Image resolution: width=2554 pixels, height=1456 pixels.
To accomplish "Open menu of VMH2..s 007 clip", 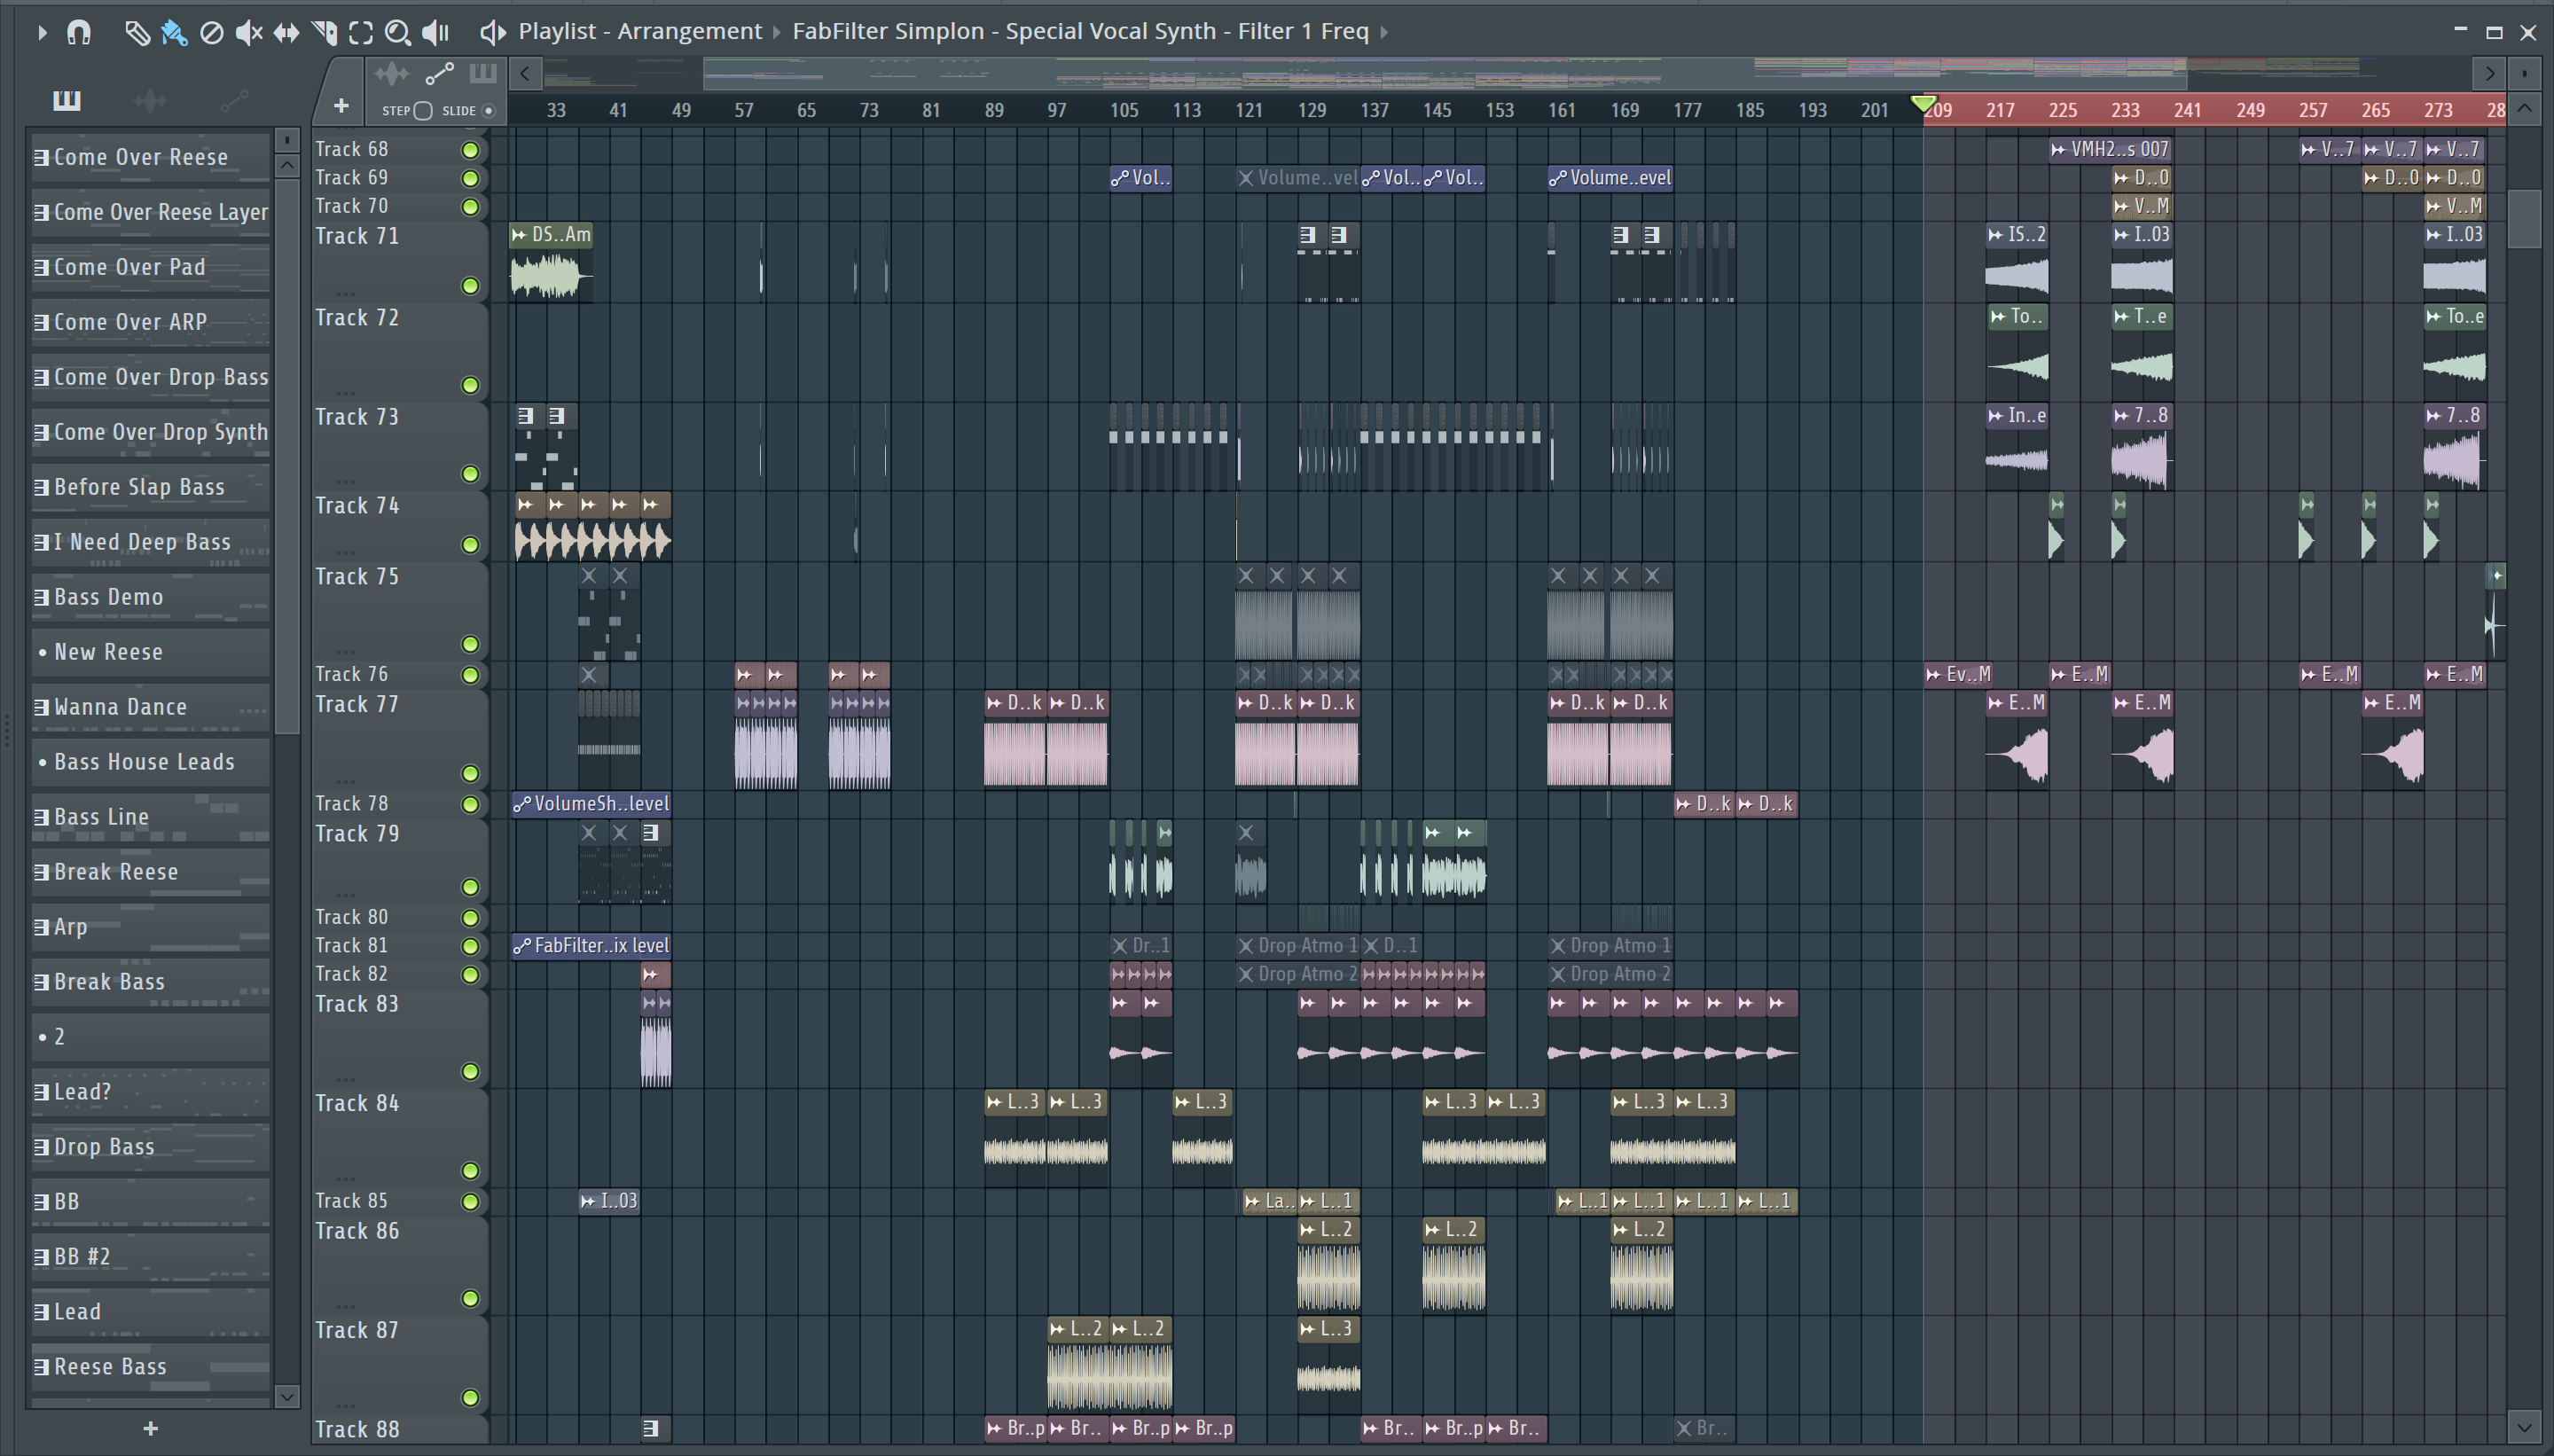I will click(x=2058, y=150).
